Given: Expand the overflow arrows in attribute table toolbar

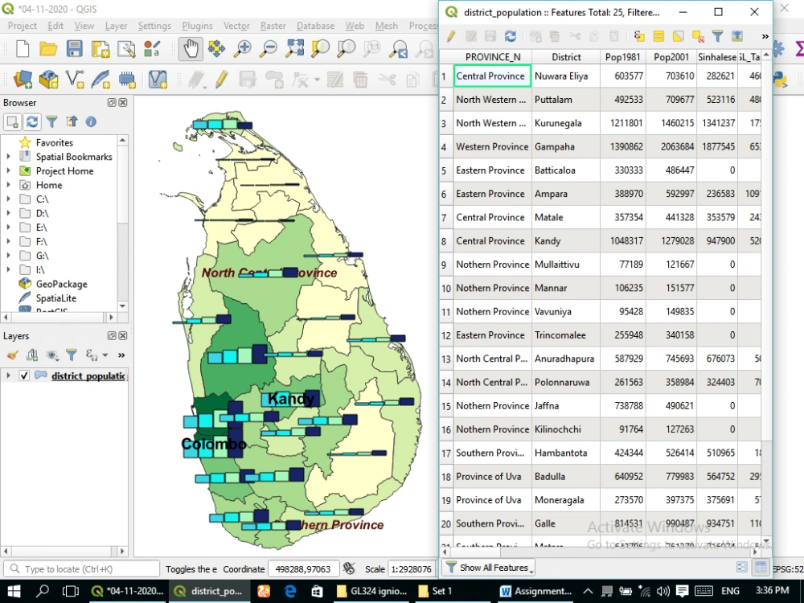Looking at the screenshot, I should click(x=765, y=35).
